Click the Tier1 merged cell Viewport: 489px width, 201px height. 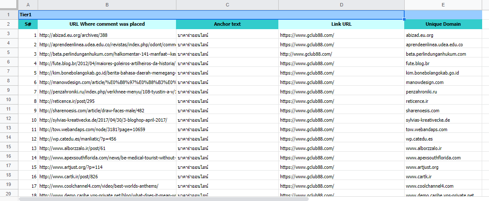[211, 15]
